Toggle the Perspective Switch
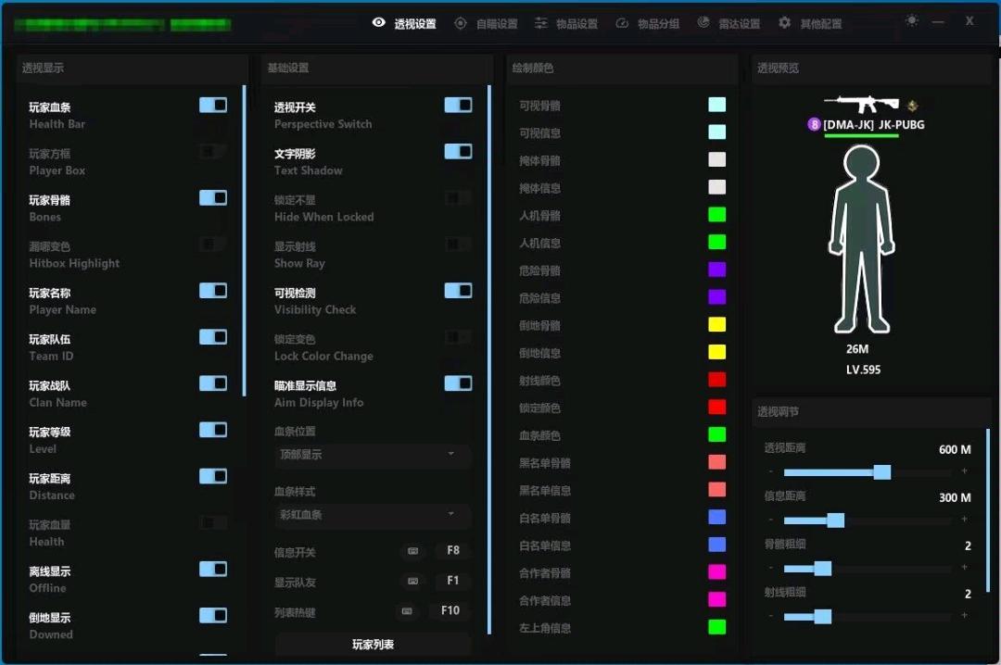1001x665 pixels. pos(459,105)
